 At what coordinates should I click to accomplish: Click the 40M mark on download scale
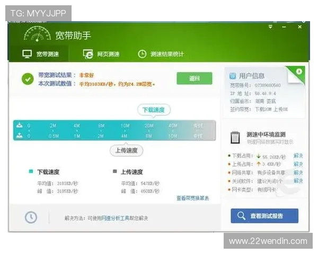click(173, 126)
